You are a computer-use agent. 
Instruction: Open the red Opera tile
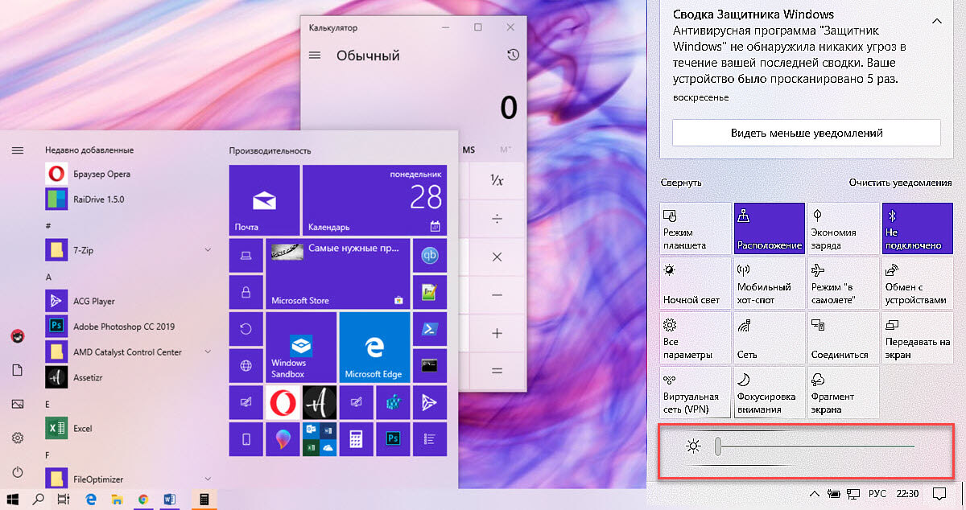(283, 402)
